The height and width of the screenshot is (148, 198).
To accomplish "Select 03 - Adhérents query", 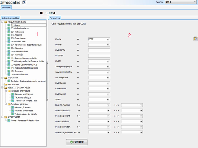I will coord(18,32).
